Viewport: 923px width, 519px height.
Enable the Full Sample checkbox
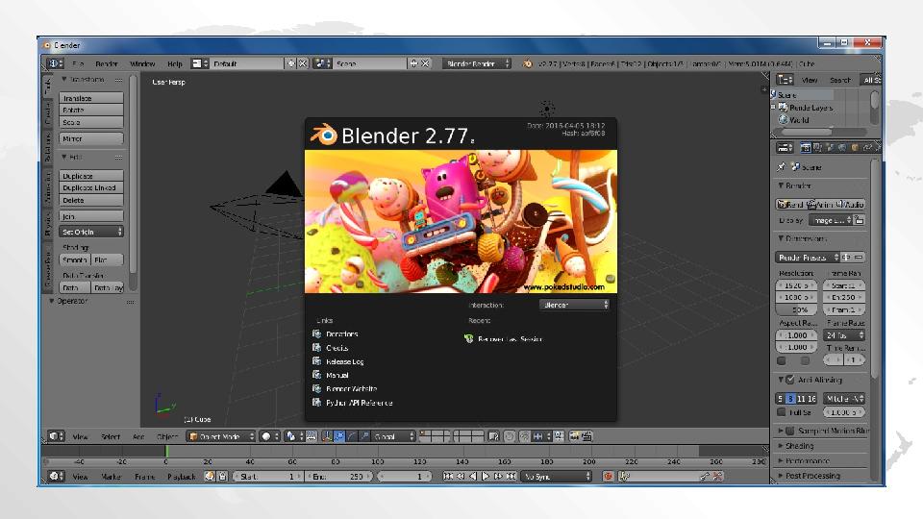pos(781,412)
